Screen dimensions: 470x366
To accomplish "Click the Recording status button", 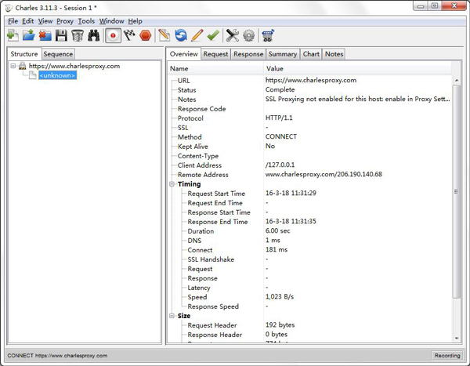I will pos(447,356).
